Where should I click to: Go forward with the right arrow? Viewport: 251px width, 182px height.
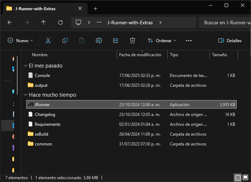(27, 22)
